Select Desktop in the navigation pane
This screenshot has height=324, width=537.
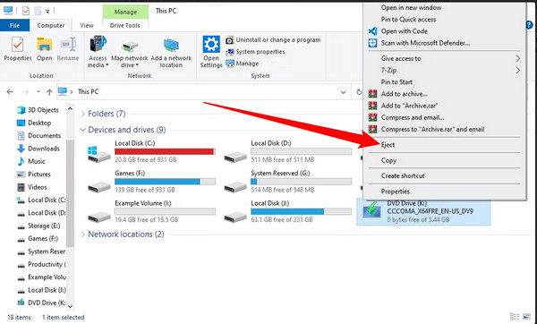tap(34, 123)
